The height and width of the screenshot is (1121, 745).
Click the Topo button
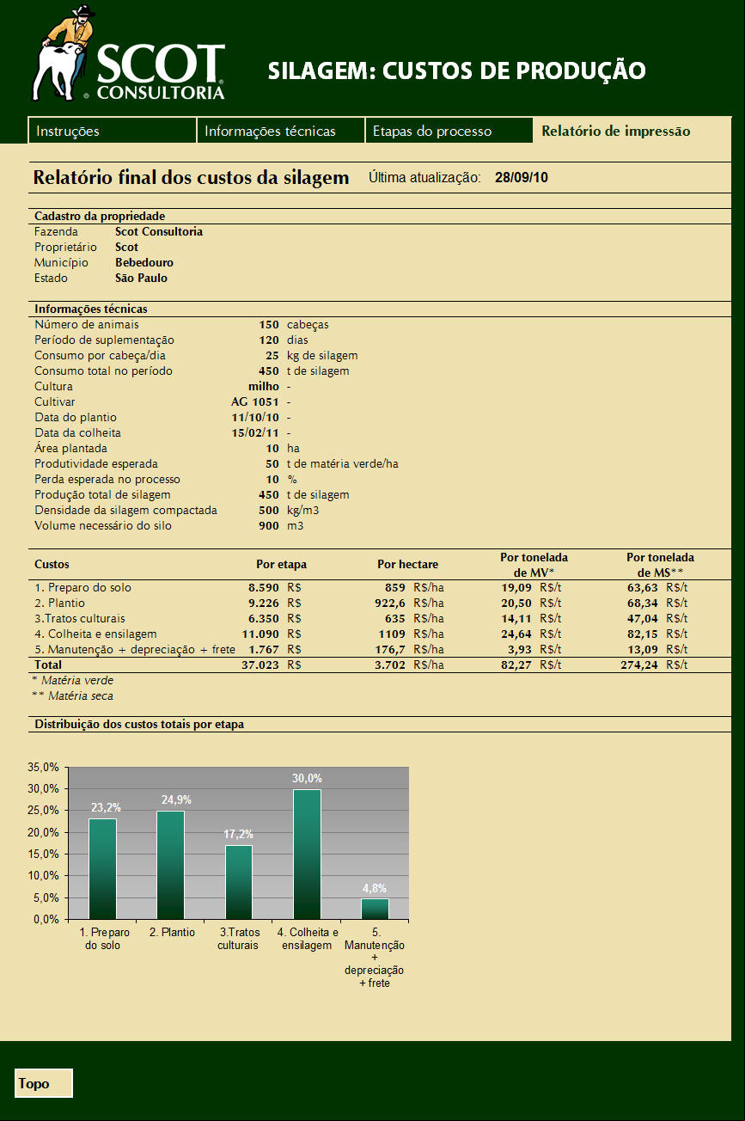44,1083
